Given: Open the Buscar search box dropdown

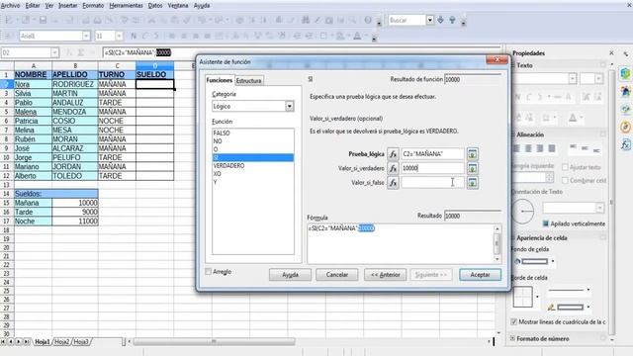Looking at the screenshot, I should pos(430,20).
